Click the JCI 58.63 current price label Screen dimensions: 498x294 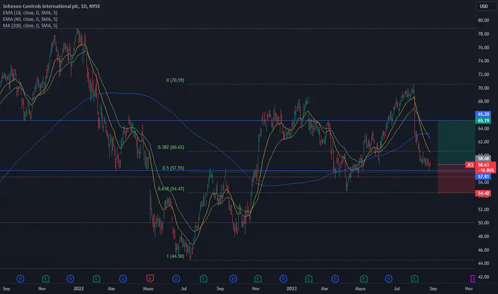(480, 165)
